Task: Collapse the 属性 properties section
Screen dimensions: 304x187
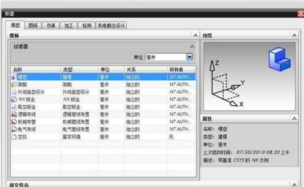Action: (x=294, y=119)
